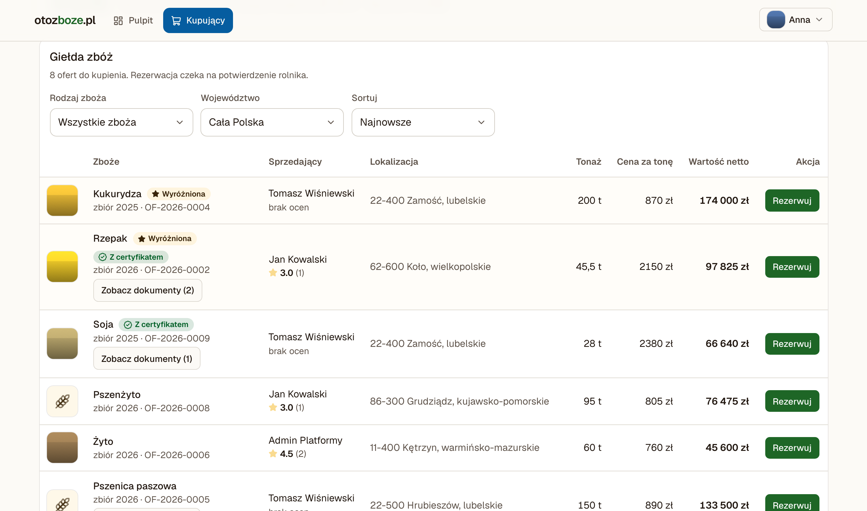Reserve the Pszenica paszowa offer
Screen dimensions: 867x511
point(792,503)
